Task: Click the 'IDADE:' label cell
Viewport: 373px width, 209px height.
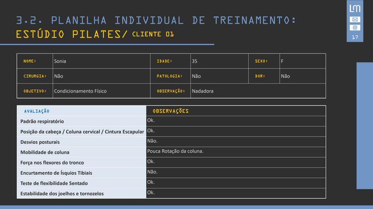Action: pos(171,61)
